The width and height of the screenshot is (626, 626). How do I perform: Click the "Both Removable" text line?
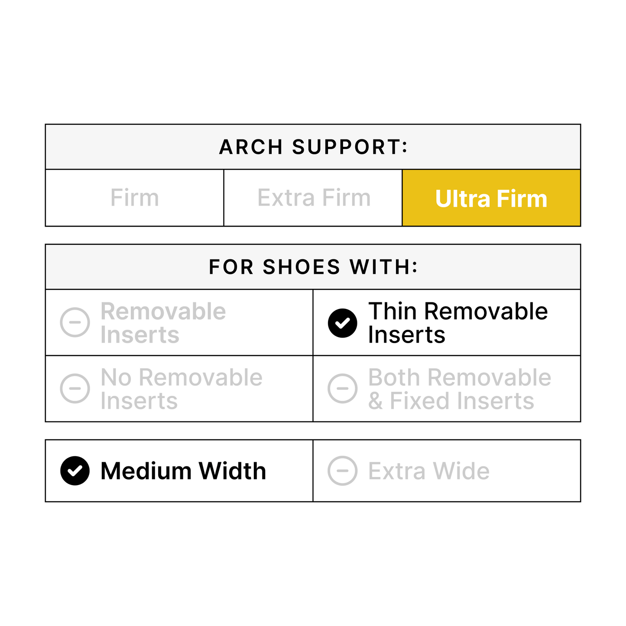click(459, 378)
